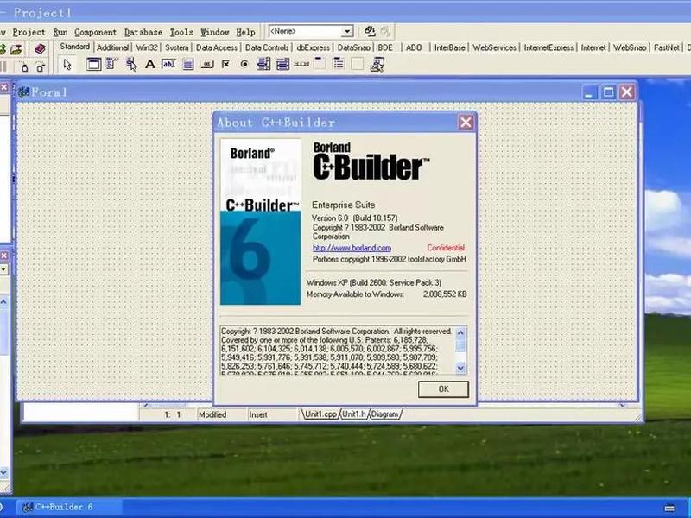The width and height of the screenshot is (691, 518).
Task: Select the Panel component icon
Action: pos(358,64)
